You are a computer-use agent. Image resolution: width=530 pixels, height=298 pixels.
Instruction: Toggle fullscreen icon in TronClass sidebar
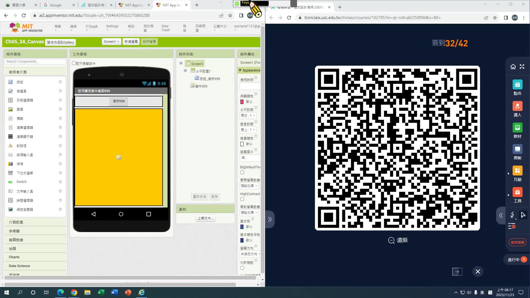(522, 66)
